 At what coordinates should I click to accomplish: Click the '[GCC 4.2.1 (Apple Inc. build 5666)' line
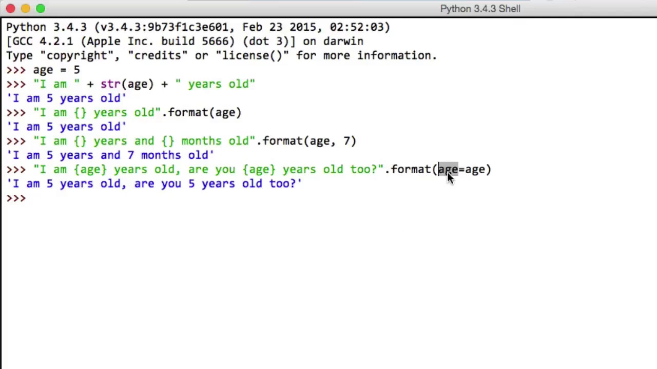(x=185, y=42)
